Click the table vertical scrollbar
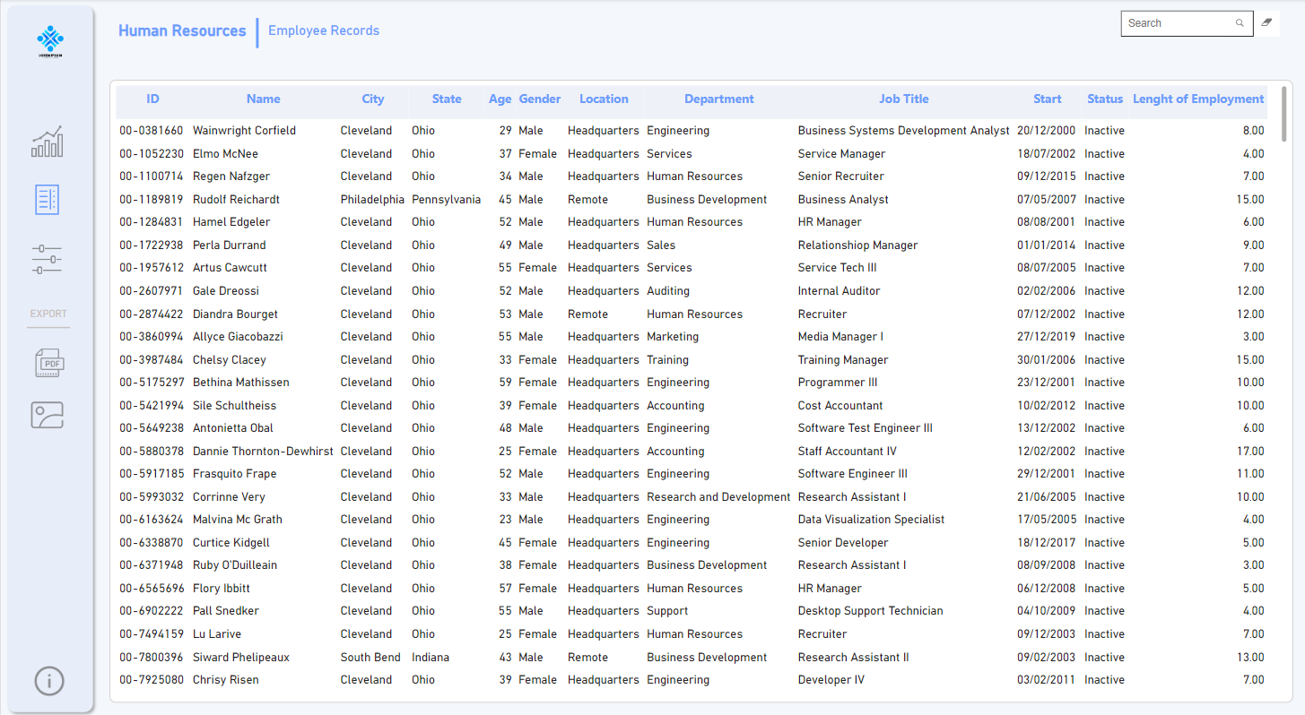The height and width of the screenshot is (715, 1305). [1284, 114]
